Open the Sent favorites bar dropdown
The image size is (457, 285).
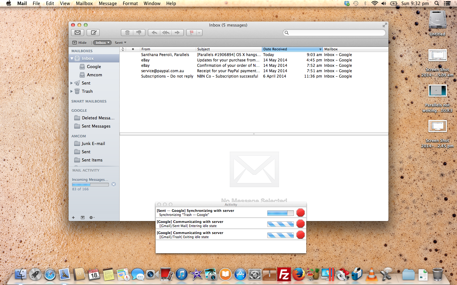121,43
